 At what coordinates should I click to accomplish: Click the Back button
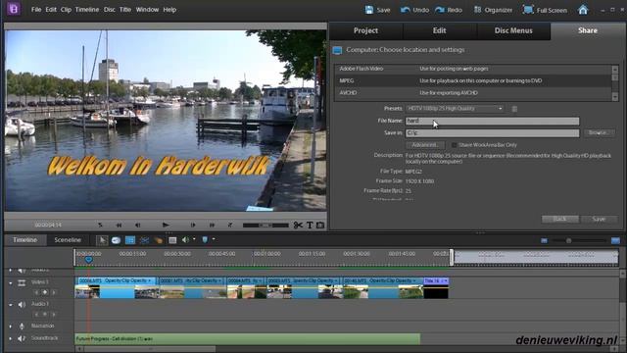coord(559,219)
